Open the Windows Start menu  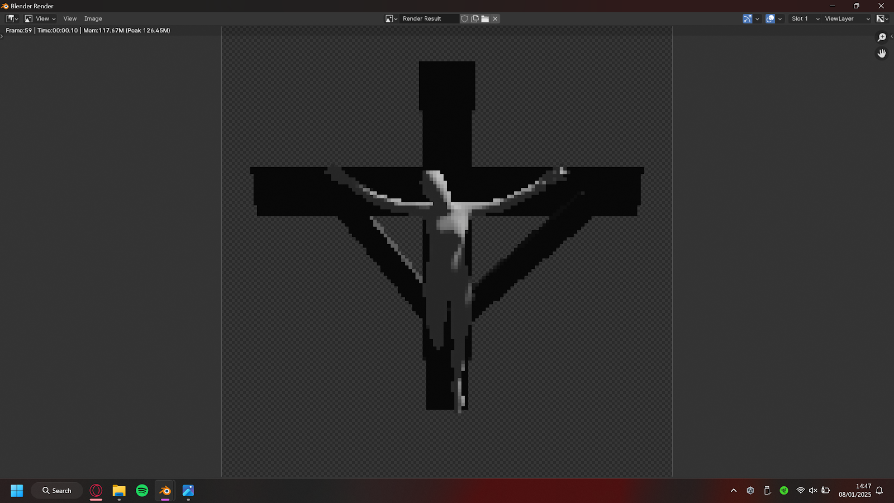(17, 491)
